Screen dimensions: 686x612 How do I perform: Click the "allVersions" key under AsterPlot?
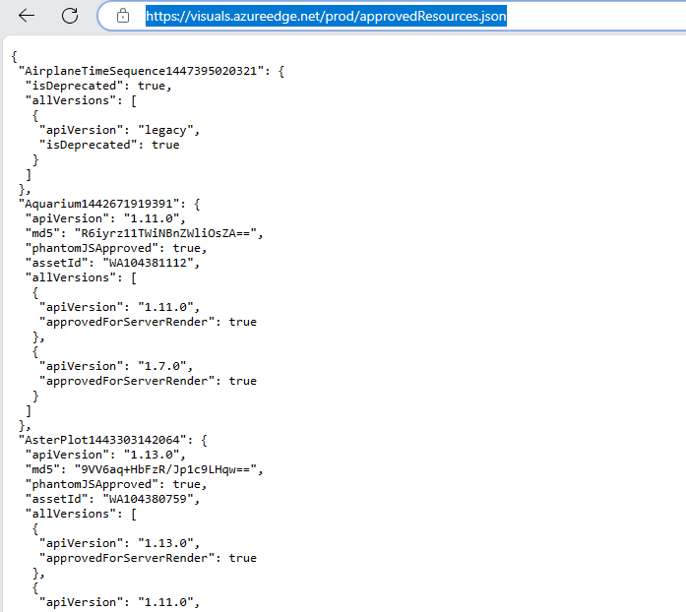(x=71, y=514)
